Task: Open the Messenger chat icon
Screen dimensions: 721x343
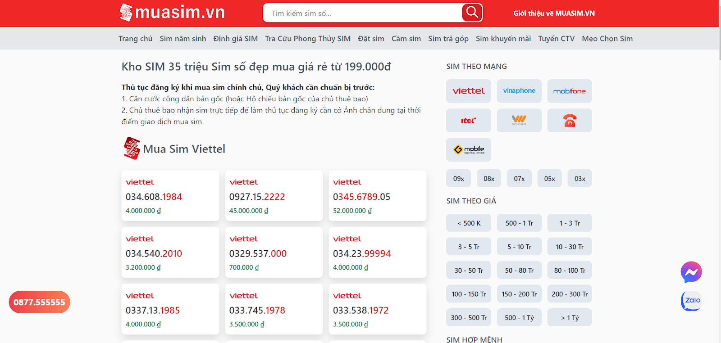Action: click(x=691, y=272)
